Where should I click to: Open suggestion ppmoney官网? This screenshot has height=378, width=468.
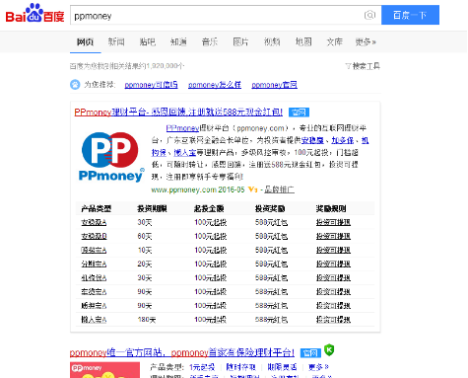[274, 85]
